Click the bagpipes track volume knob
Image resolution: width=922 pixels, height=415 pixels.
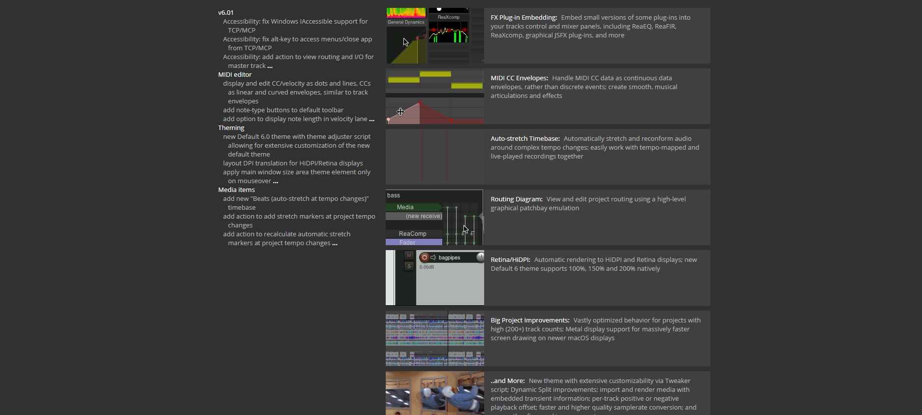480,257
